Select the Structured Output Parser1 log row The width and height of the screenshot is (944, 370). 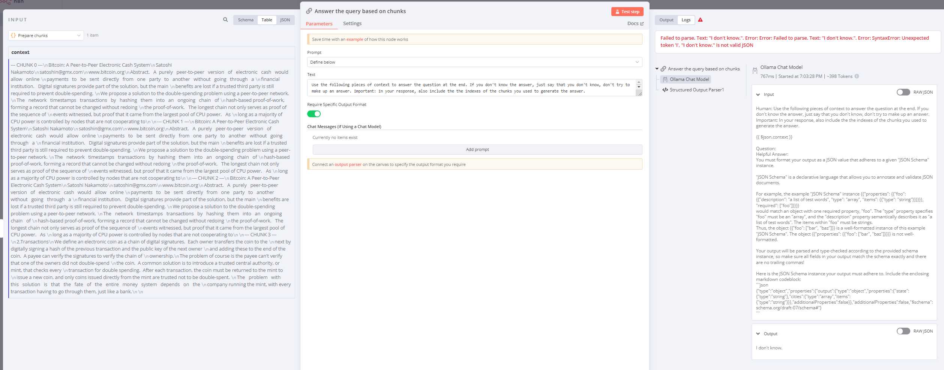point(693,90)
